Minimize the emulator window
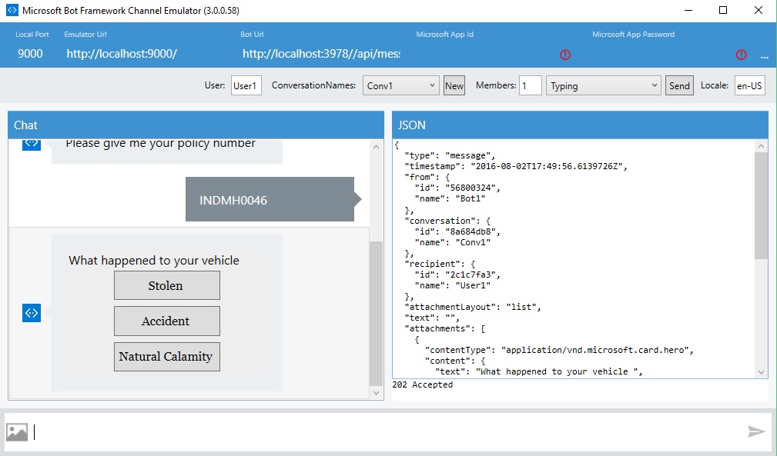This screenshot has height=456, width=777. coord(688,11)
